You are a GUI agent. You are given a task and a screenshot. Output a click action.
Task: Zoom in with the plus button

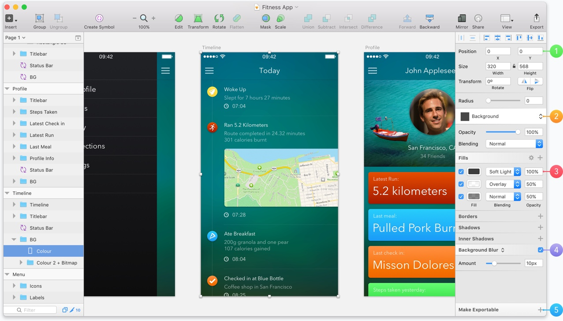[x=153, y=18]
